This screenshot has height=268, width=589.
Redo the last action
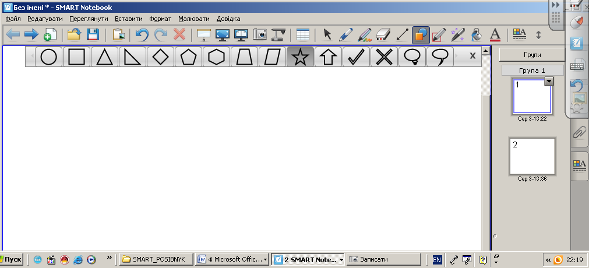pyautogui.click(x=161, y=35)
